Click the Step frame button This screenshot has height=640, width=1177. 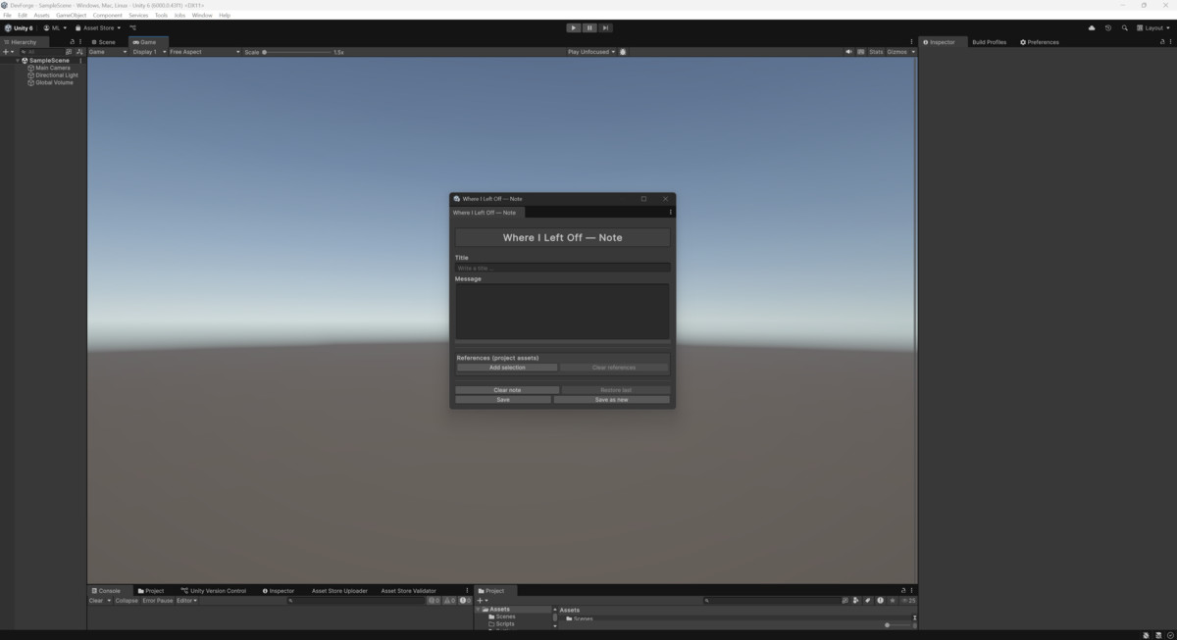point(605,27)
